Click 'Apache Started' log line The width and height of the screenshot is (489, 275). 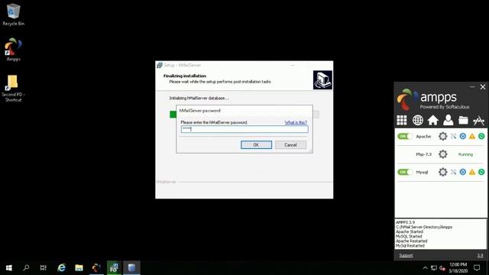[x=410, y=231]
